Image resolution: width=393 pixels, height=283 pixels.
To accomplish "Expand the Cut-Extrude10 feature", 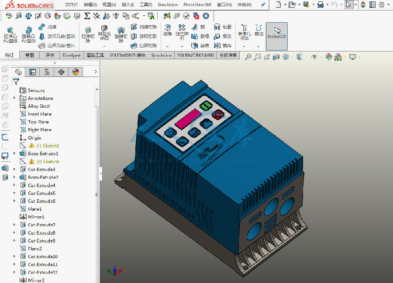I will tap(14, 256).
